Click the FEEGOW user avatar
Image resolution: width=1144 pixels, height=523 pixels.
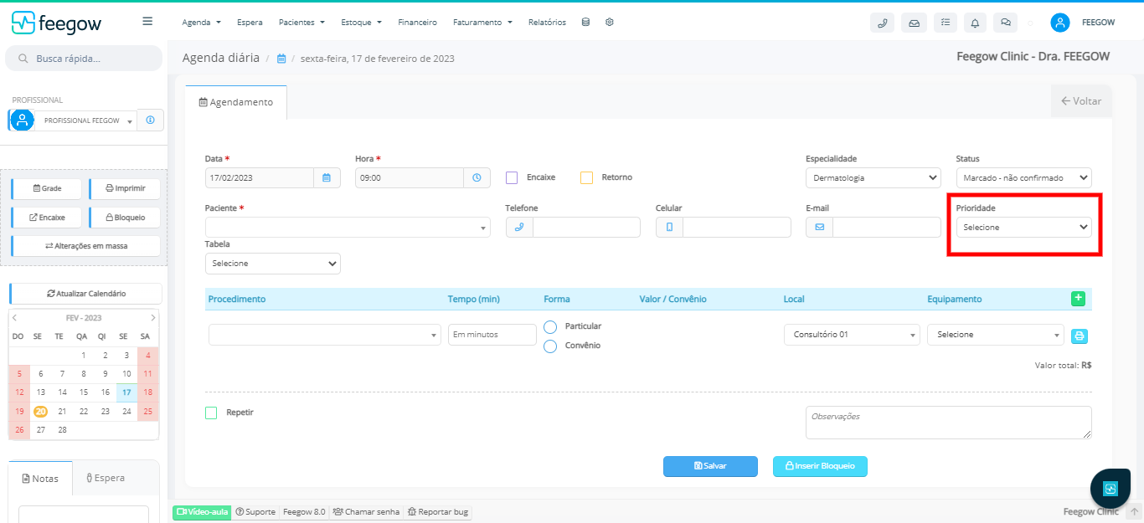point(1060,23)
